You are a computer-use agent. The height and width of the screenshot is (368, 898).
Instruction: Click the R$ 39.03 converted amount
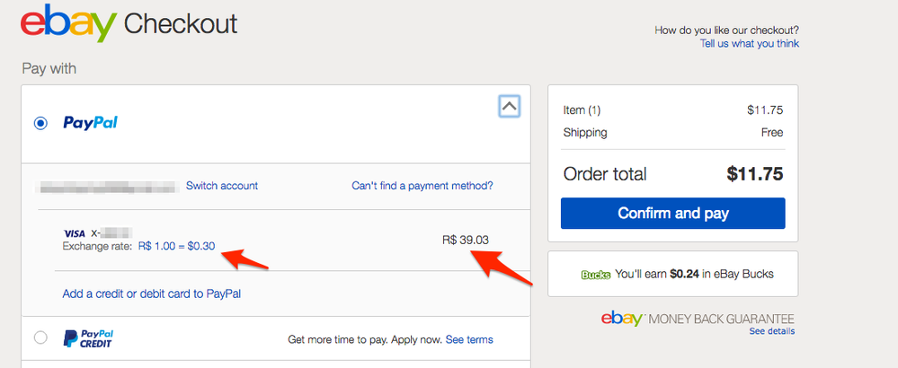466,240
